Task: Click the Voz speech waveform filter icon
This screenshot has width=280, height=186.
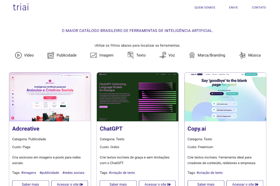Action: click(163, 55)
